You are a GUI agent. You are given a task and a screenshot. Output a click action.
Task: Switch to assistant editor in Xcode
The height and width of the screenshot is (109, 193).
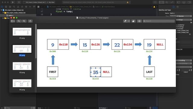point(167,2)
